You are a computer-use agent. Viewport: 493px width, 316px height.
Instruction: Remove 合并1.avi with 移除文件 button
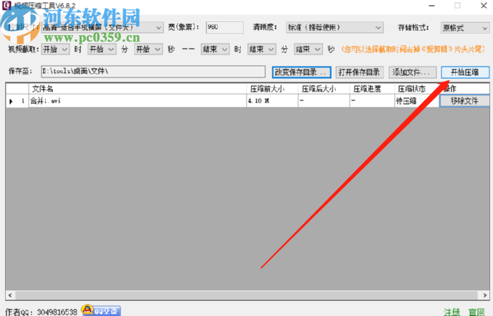click(x=464, y=101)
